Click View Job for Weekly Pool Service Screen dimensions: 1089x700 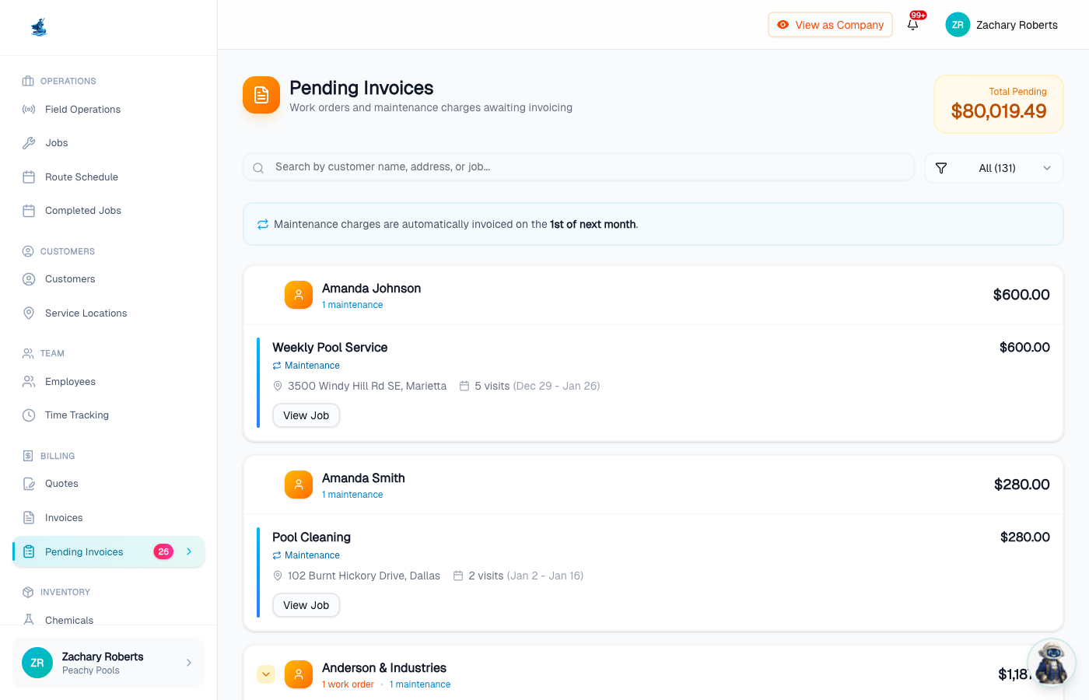coord(306,415)
